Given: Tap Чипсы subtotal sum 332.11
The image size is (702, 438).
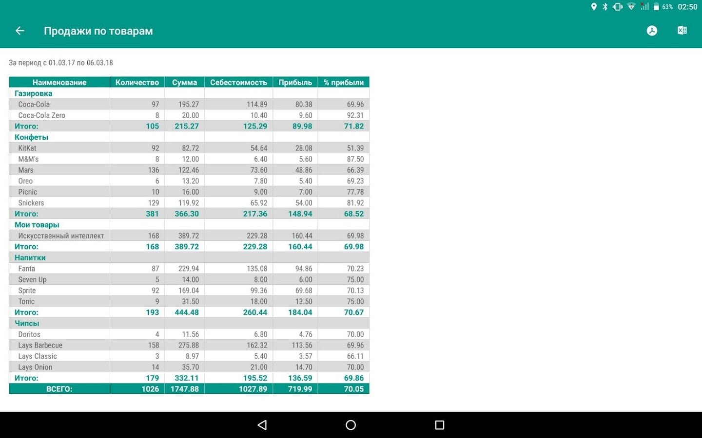Looking at the screenshot, I should point(187,378).
